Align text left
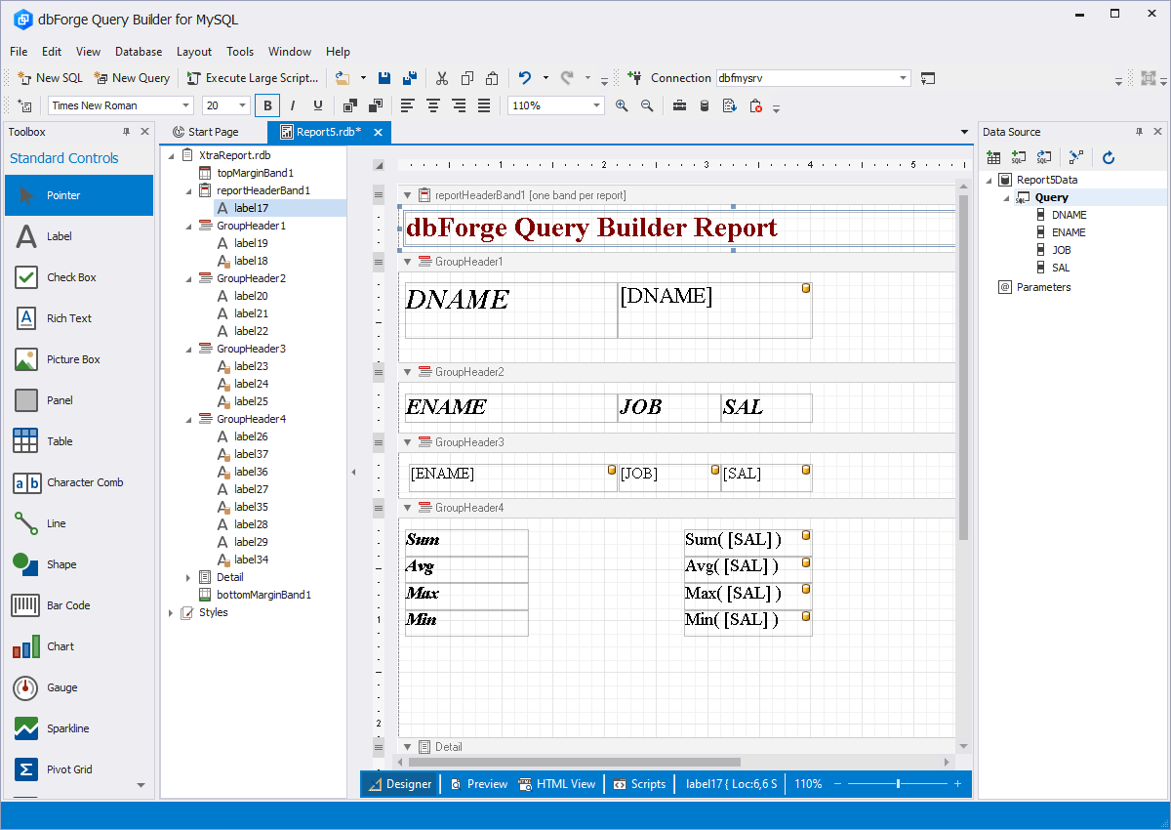 click(x=408, y=105)
